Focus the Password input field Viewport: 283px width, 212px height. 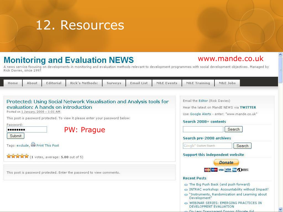click(x=27, y=129)
